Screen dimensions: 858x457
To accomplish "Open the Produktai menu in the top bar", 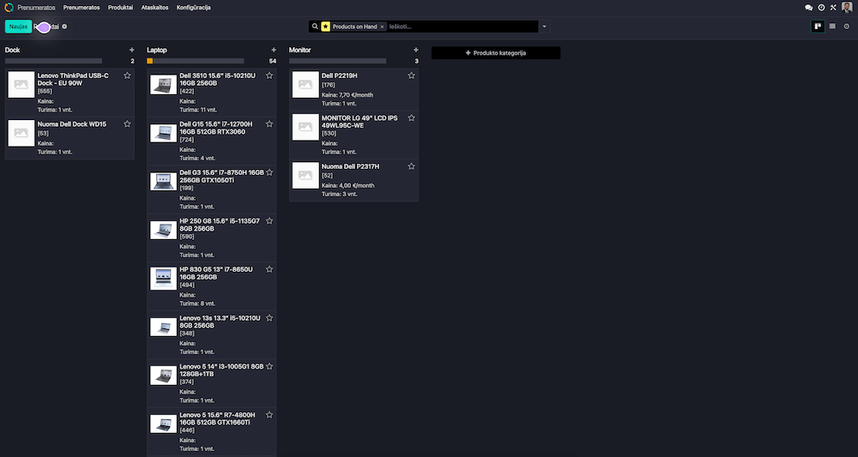I will (x=120, y=7).
